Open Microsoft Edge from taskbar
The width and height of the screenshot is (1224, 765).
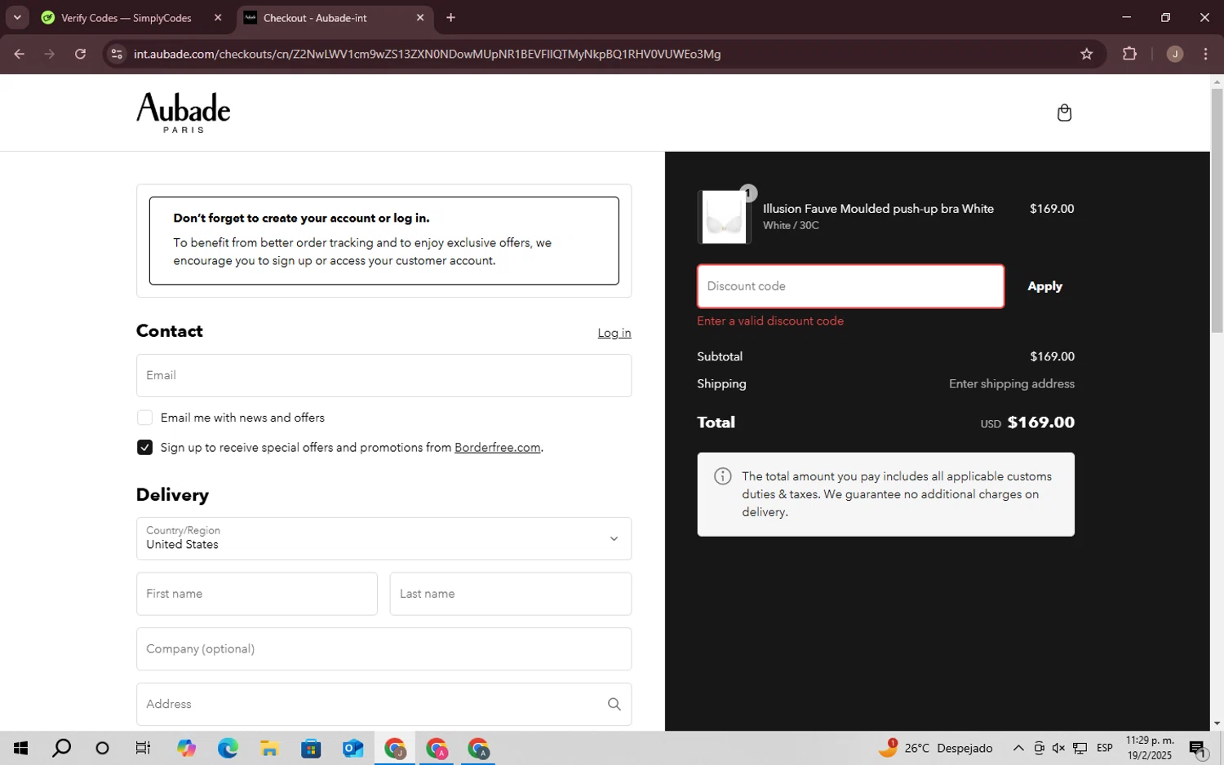pos(228,748)
